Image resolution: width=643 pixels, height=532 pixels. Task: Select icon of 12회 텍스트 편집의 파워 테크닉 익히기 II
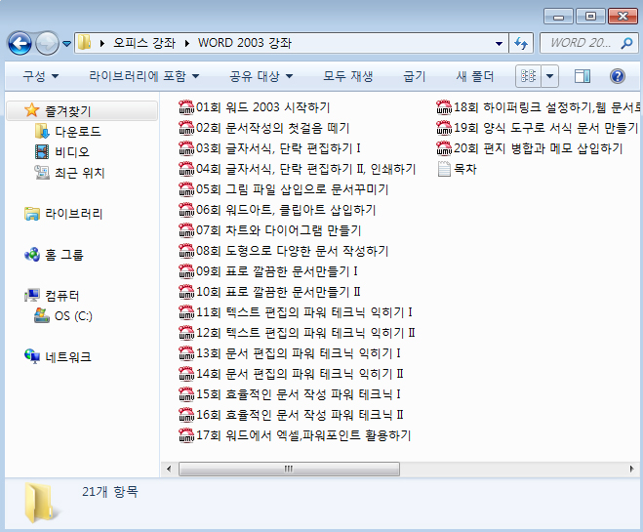point(186,333)
